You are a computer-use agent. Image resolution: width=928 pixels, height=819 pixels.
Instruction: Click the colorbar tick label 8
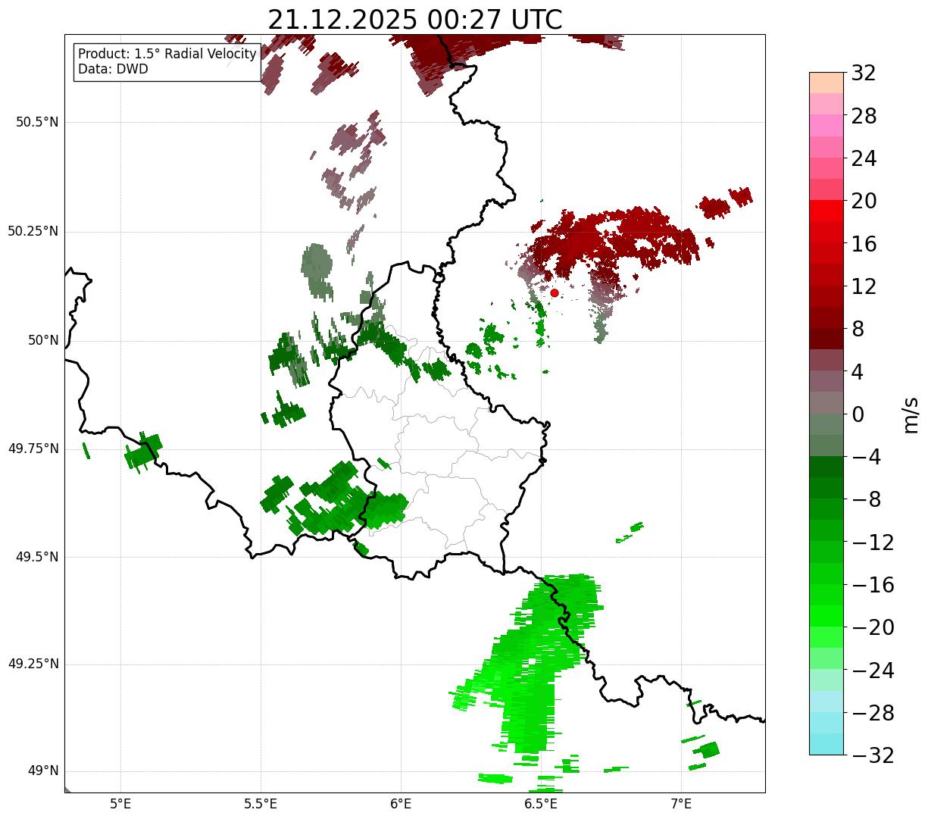coord(858,330)
